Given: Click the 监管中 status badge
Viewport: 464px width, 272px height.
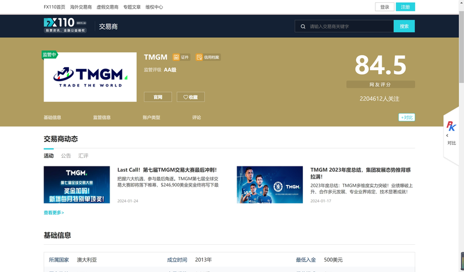Looking at the screenshot, I should [x=49, y=55].
